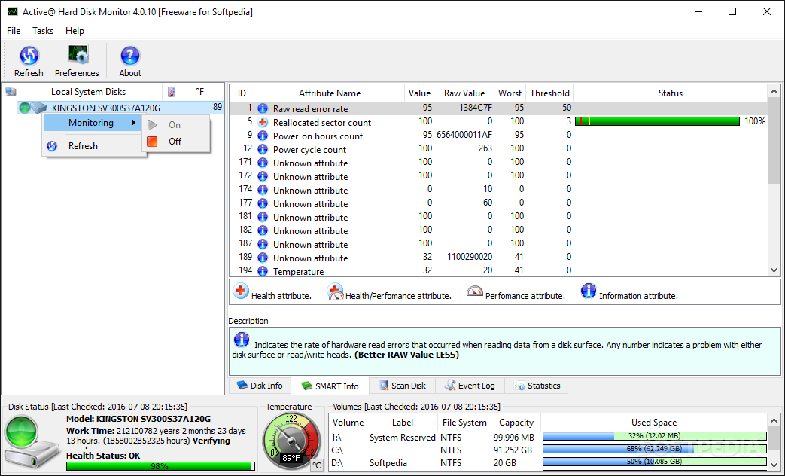
Task: Choose the On monitoring option
Action: point(175,125)
